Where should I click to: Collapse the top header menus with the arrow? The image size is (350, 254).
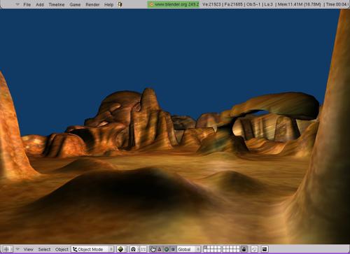point(17,4)
